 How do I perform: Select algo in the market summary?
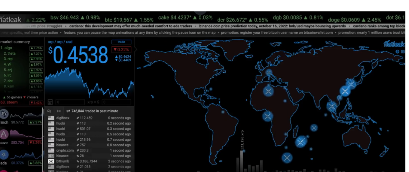[6, 48]
